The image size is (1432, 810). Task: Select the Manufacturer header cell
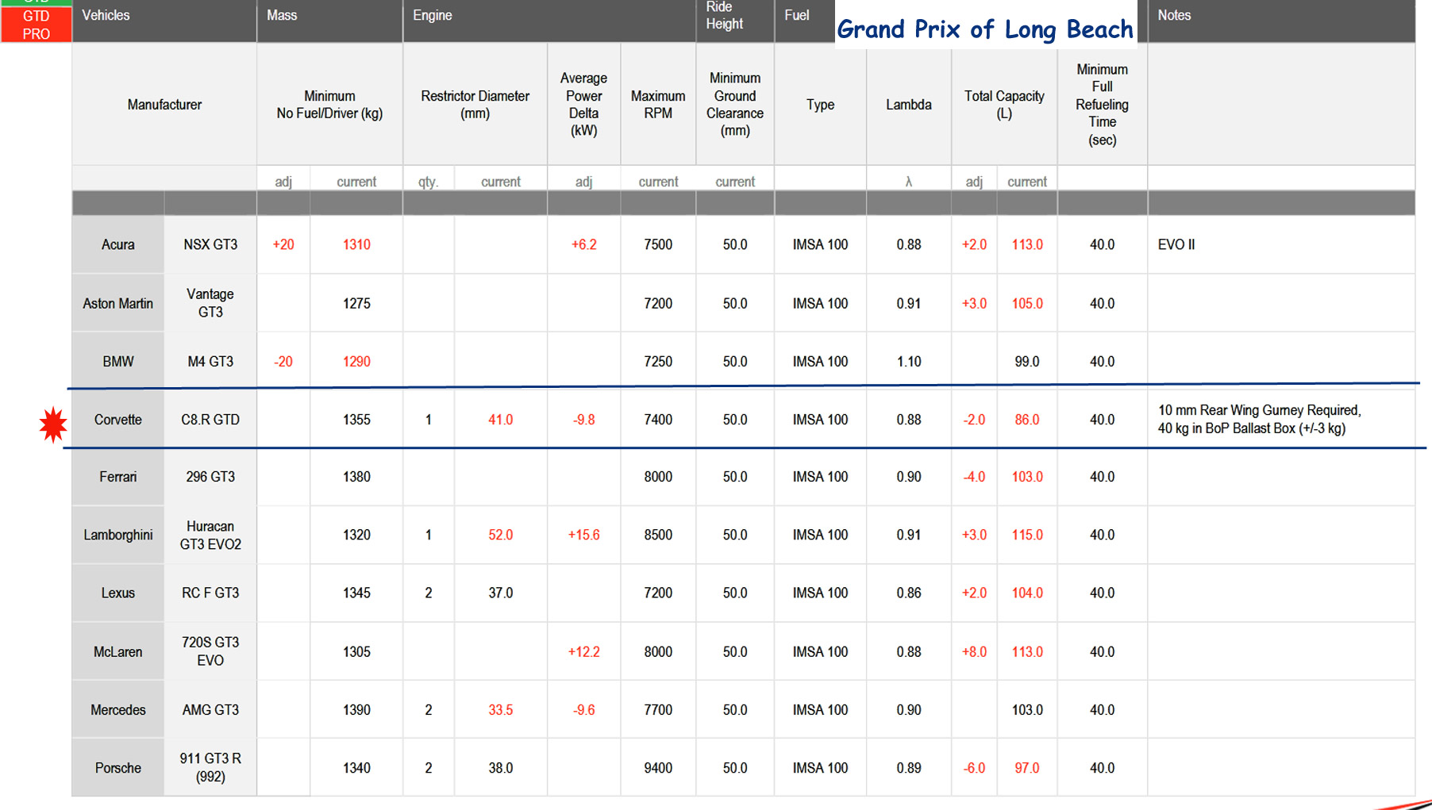pyautogui.click(x=164, y=105)
